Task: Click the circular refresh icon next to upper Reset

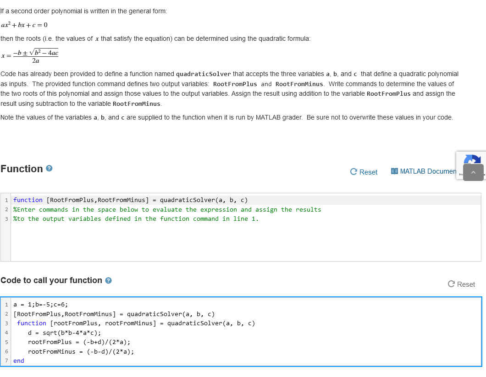Action: [353, 172]
